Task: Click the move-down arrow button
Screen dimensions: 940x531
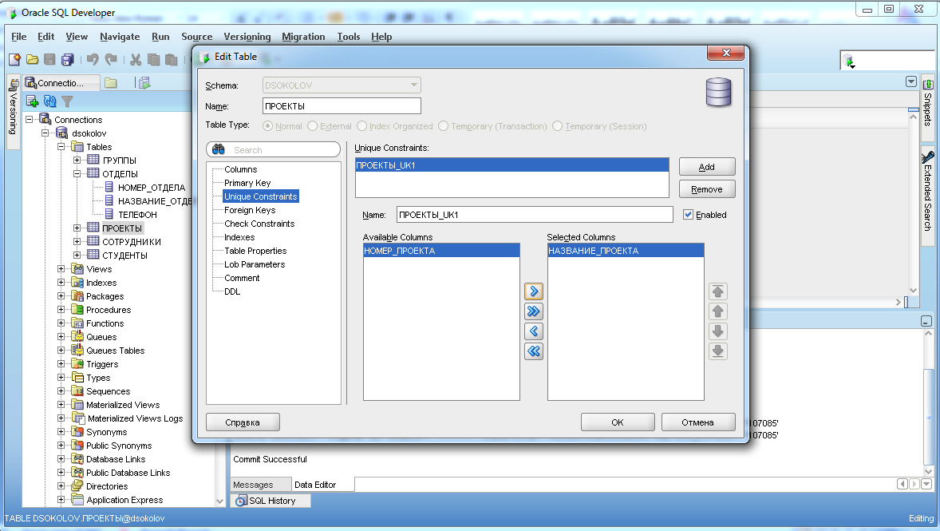Action: click(x=717, y=331)
